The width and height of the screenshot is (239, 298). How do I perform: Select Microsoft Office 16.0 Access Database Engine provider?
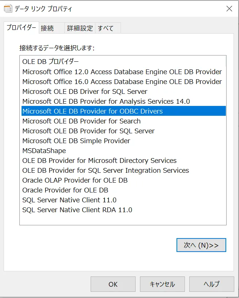point(122,82)
